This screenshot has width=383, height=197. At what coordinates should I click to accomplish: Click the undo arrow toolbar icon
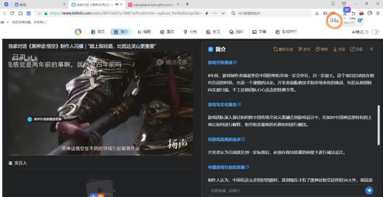pyautogui.click(x=353, y=13)
